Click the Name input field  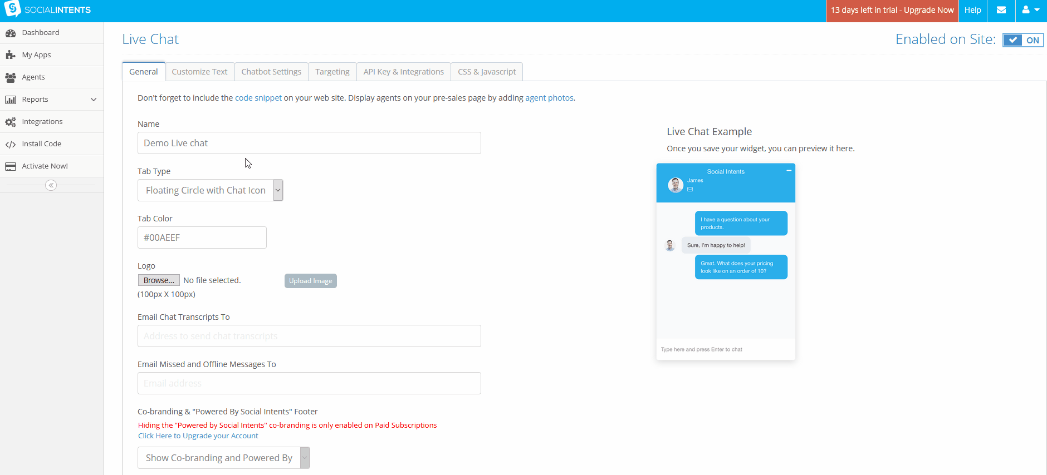[x=309, y=143]
